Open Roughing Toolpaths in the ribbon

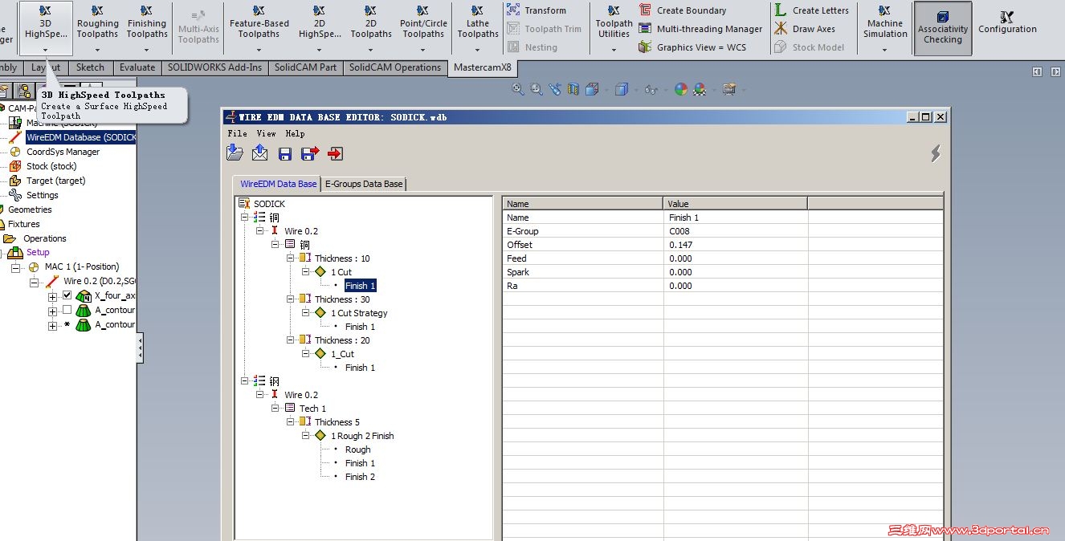tap(98, 28)
